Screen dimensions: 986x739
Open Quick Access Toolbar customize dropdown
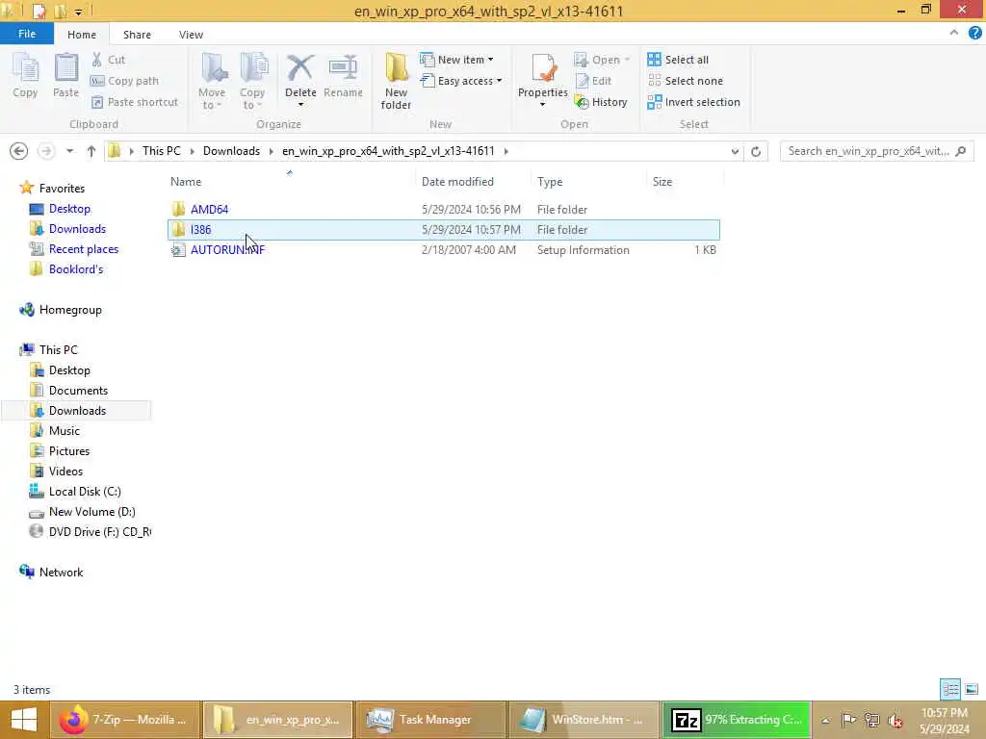click(79, 12)
